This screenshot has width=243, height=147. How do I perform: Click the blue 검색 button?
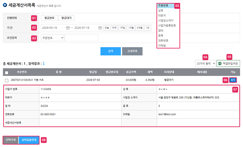[x=110, y=51]
